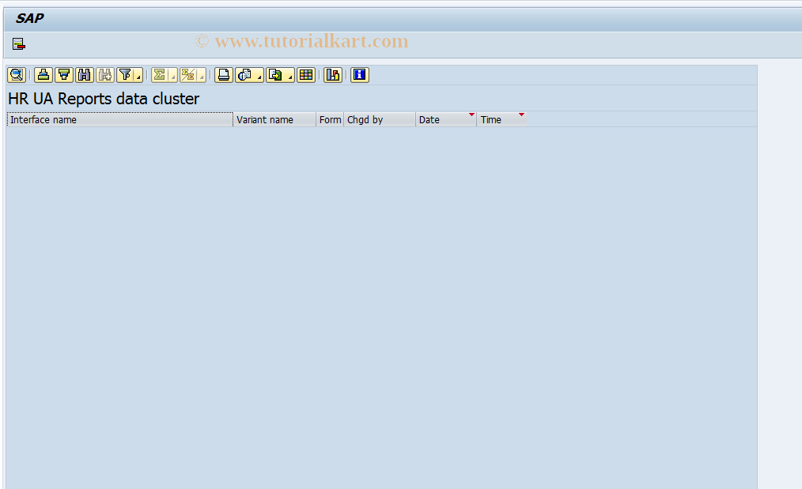This screenshot has width=802, height=489.
Task: Open the Choose Layout grid icon
Action: coord(306,75)
